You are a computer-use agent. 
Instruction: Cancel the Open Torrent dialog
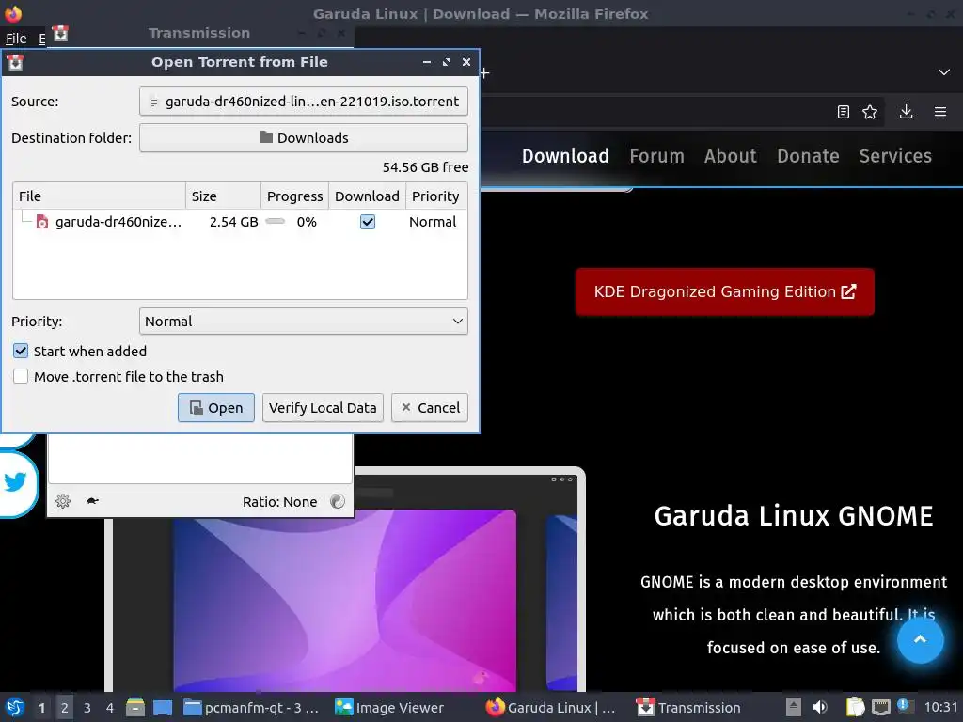coord(430,408)
